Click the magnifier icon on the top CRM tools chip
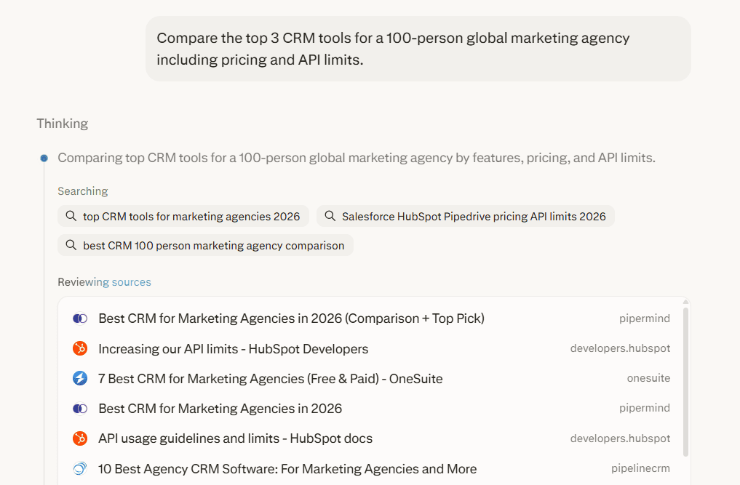The image size is (740, 485). click(x=71, y=216)
